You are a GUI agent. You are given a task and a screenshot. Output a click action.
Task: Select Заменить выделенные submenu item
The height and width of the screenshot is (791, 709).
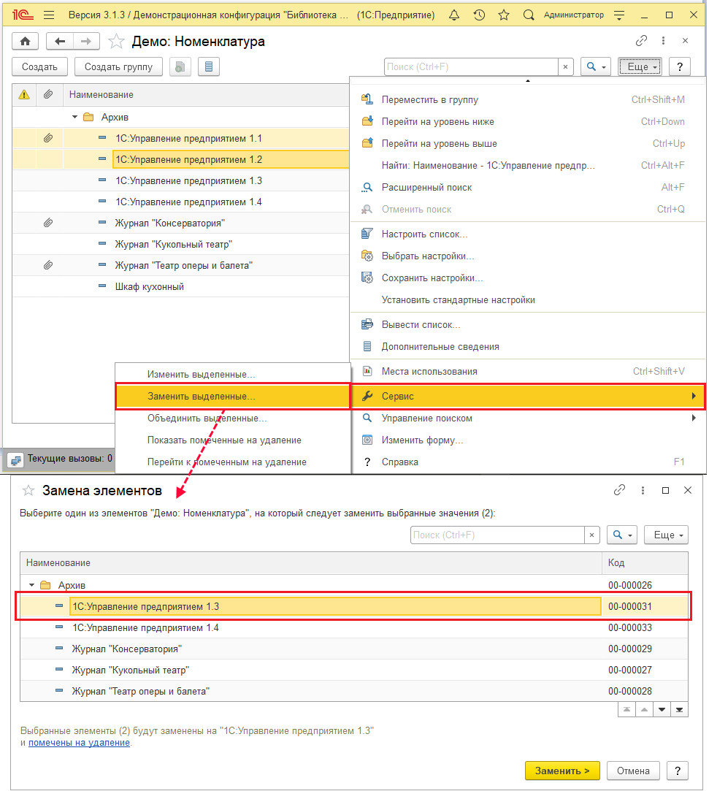coord(232,396)
